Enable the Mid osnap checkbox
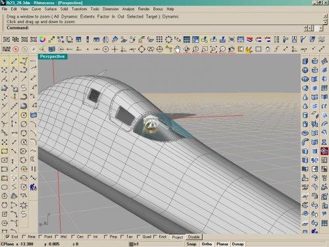 click(57, 236)
